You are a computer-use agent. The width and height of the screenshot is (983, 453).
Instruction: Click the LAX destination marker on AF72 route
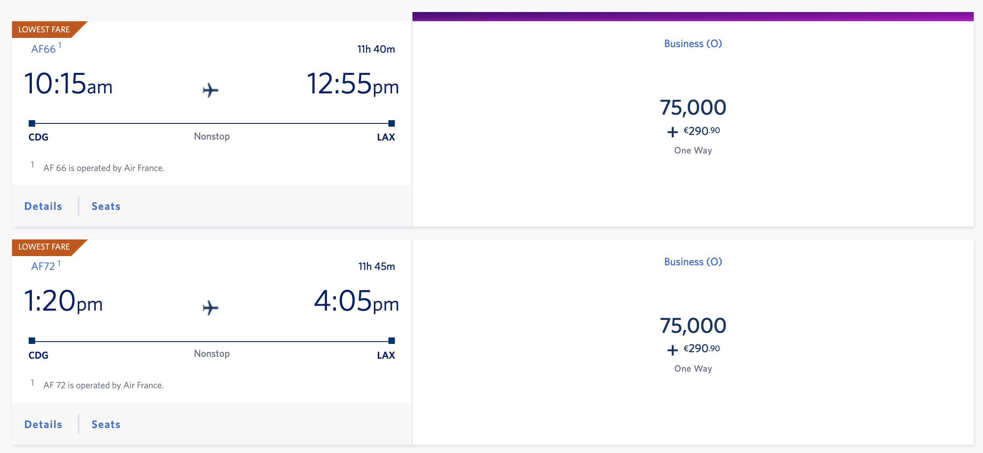[x=392, y=341]
